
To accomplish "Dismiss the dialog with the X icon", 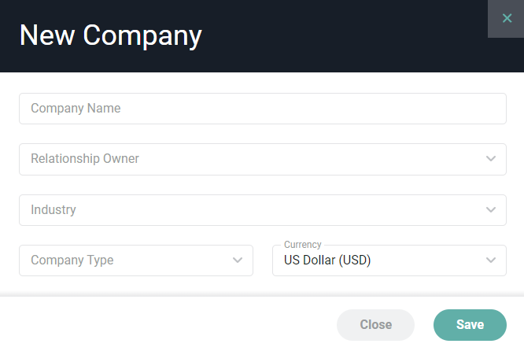I will [507, 18].
